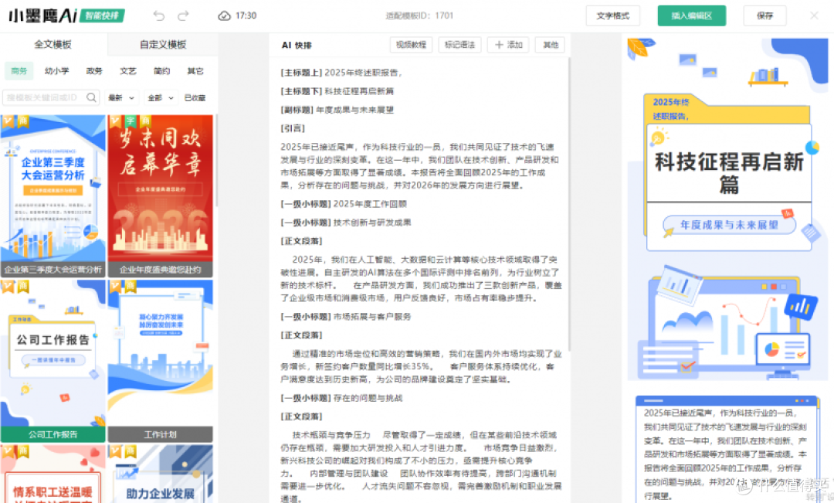Select the 政务 category
The image size is (834, 503).
point(94,71)
